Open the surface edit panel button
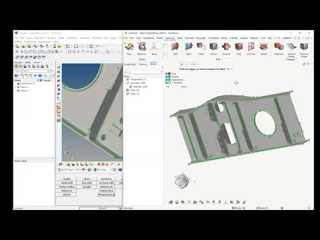Viewport: 320px width, 240px height. coord(106,183)
